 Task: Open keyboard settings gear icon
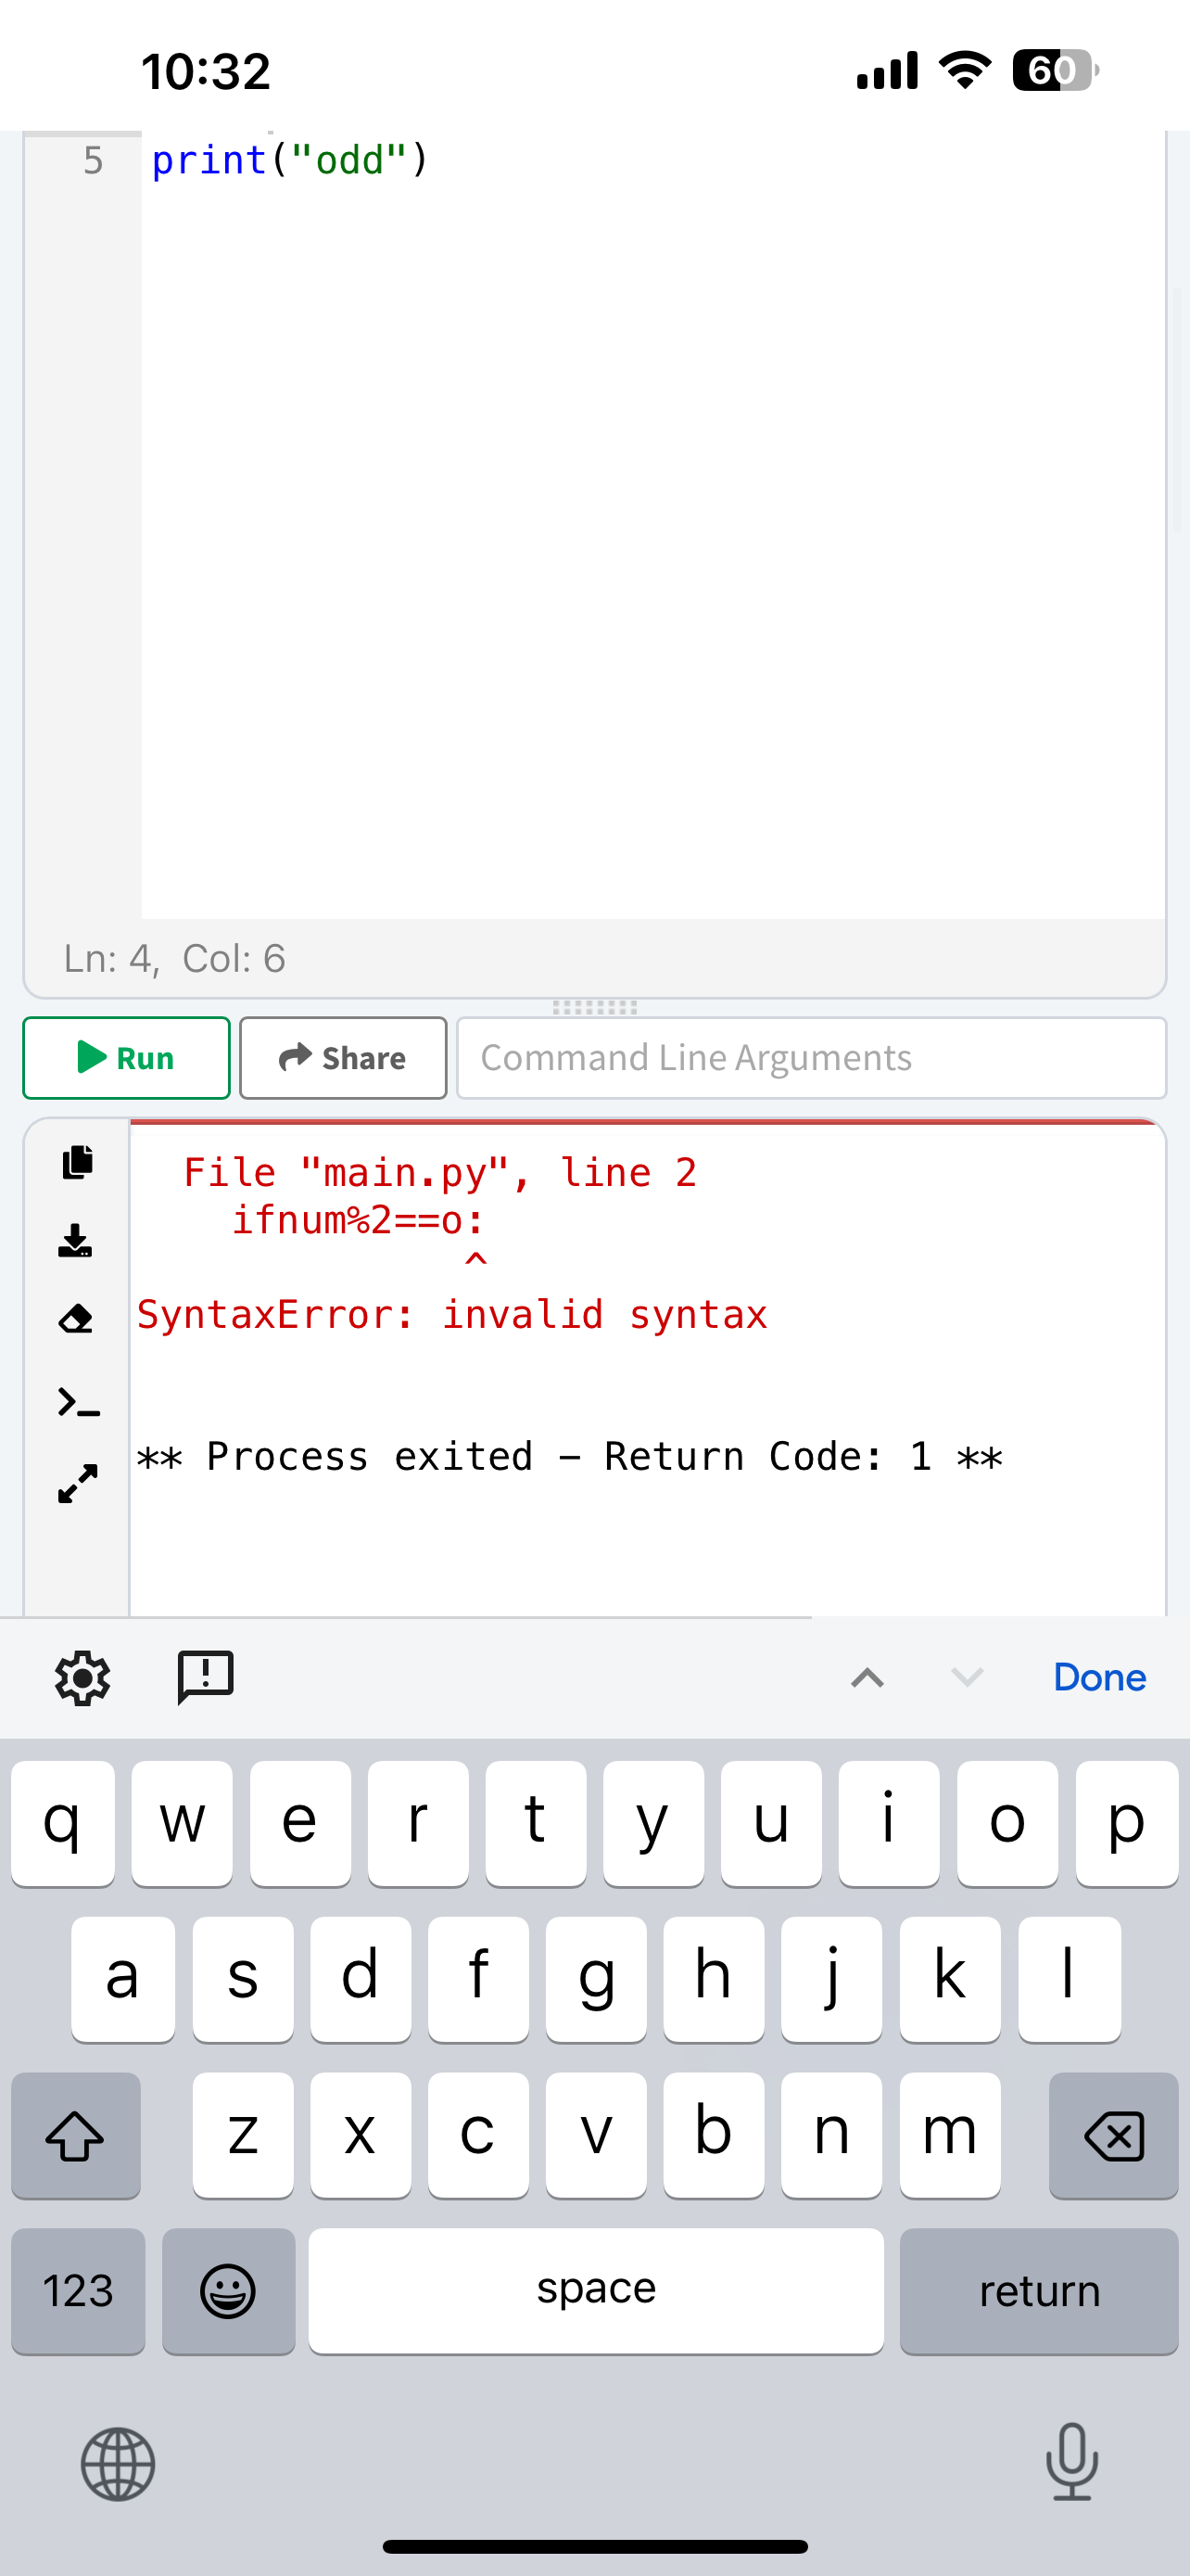point(82,1677)
